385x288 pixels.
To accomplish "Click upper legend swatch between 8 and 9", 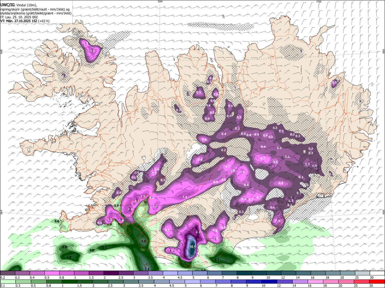I will (244, 273).
